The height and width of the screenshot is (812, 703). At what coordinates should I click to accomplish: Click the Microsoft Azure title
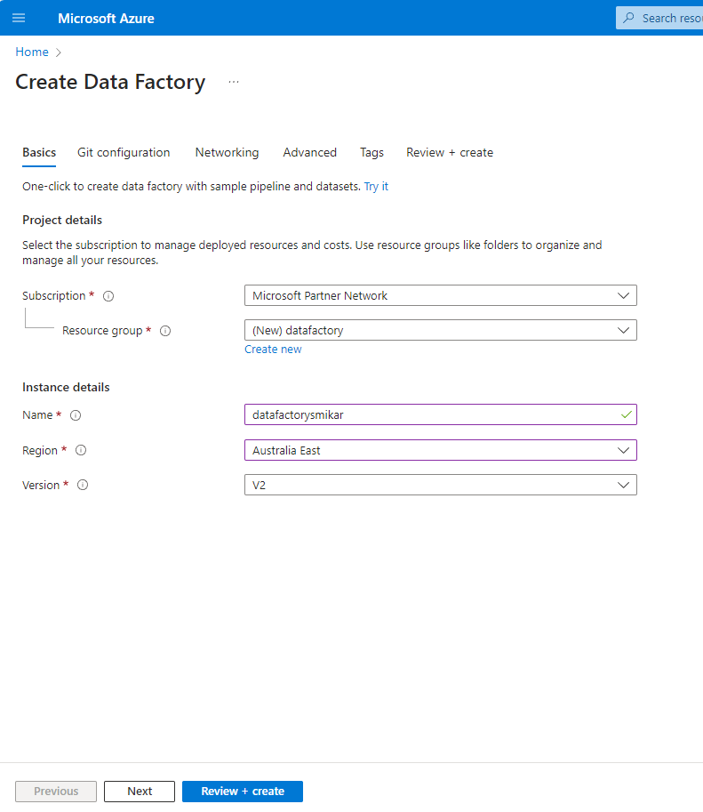[x=106, y=18]
